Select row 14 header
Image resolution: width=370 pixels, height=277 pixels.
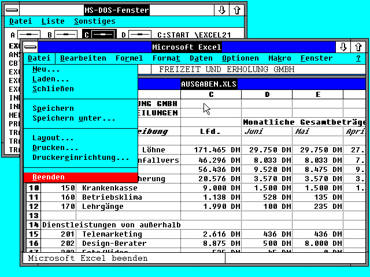34,224
